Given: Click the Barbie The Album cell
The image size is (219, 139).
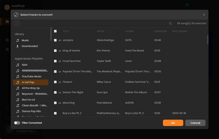Looking at the screenshot, I should (136, 92).
